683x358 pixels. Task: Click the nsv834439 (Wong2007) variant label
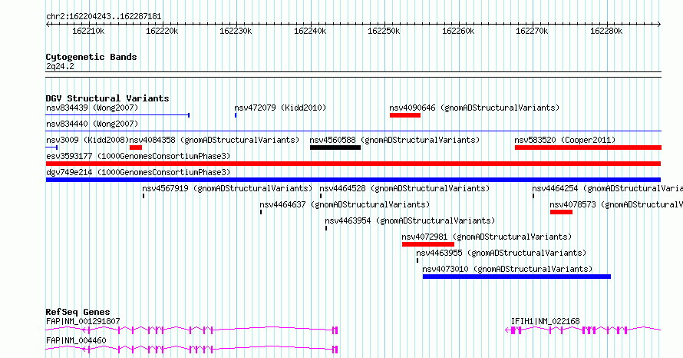pyautogui.click(x=92, y=108)
